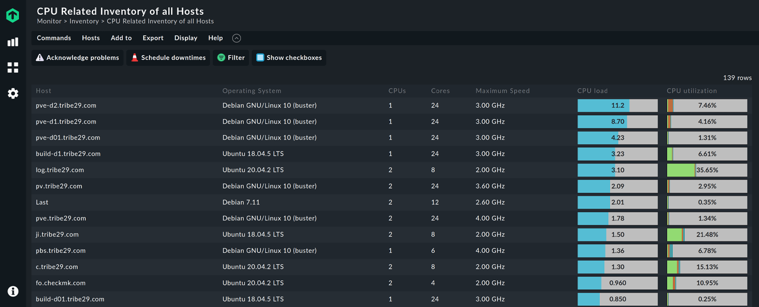Click the log.tribe29.com host link
The height and width of the screenshot is (307, 759).
coord(59,170)
